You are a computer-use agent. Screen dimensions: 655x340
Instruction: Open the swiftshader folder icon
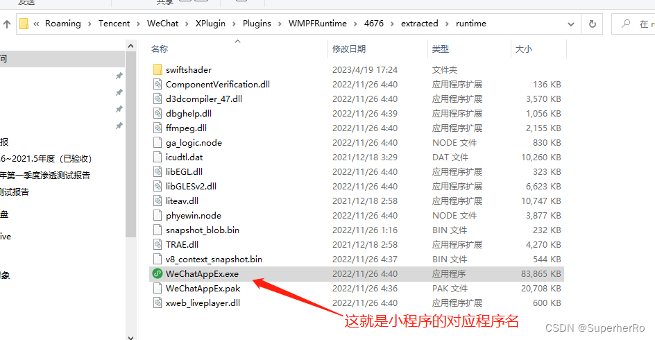point(158,70)
